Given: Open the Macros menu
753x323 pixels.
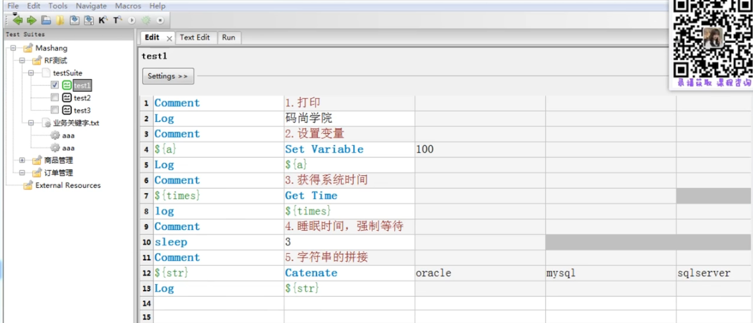Looking at the screenshot, I should (x=128, y=6).
